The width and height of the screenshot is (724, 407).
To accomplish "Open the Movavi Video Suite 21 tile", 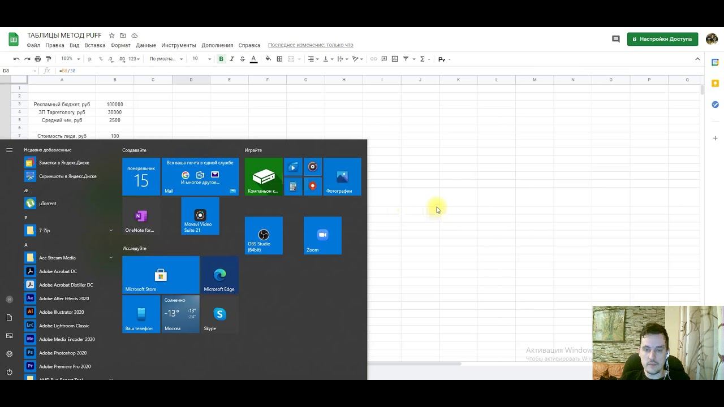I will tap(200, 216).
